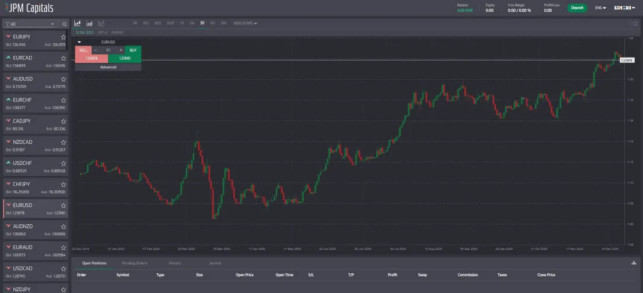Collapse the EURUSD trade widget triangle

click(79, 42)
